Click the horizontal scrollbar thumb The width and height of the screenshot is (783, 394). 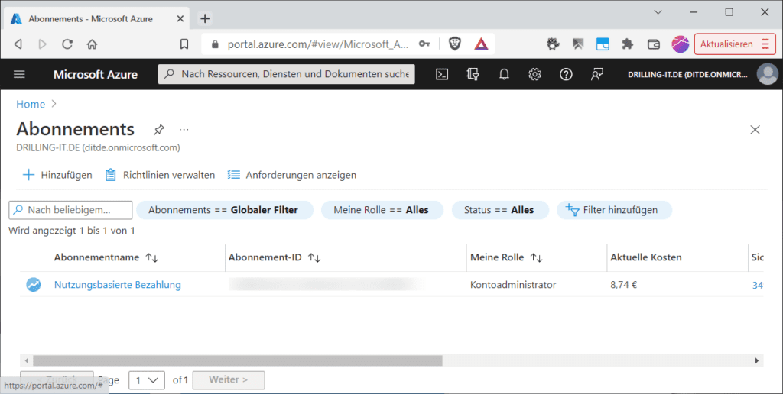[237, 360]
